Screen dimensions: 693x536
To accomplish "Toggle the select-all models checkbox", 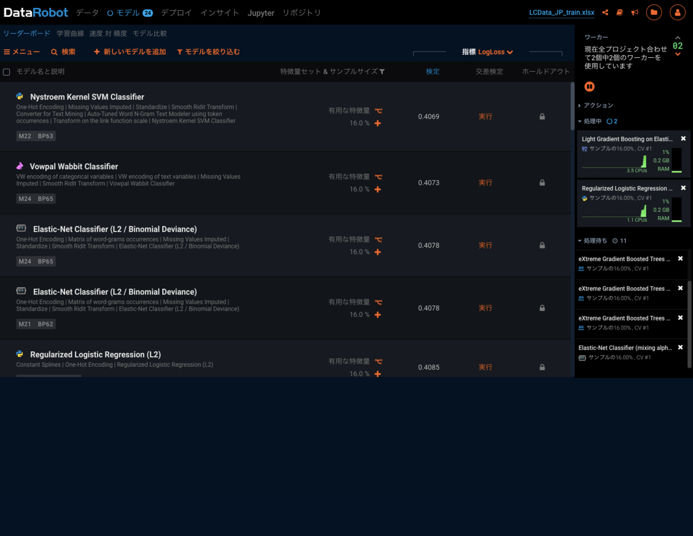I will pos(7,72).
